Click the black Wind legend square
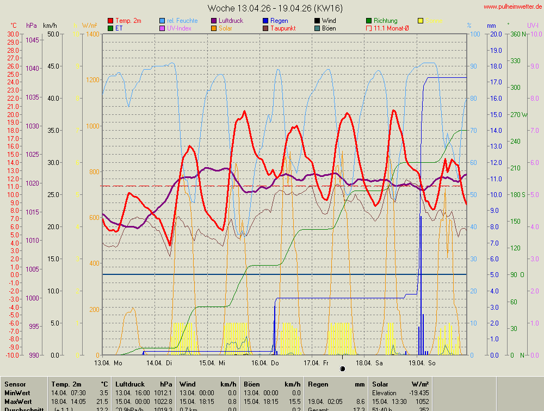Viewport: 544px width, 411px height. [318, 21]
